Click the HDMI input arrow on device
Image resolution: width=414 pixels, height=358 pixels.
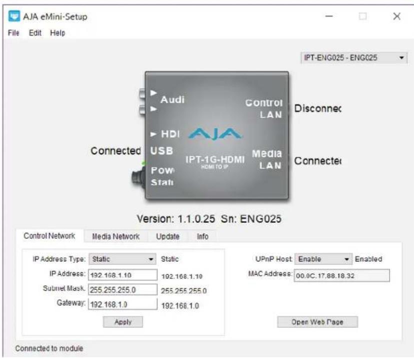(x=153, y=134)
